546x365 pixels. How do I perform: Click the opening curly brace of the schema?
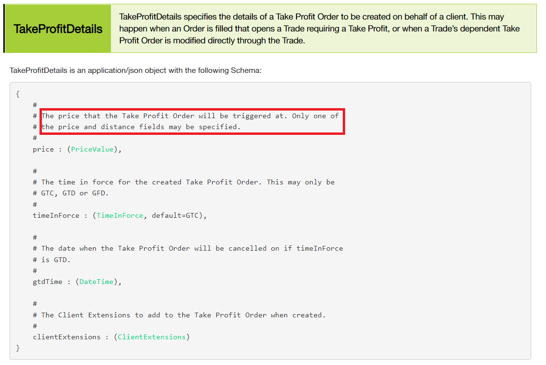tap(18, 94)
